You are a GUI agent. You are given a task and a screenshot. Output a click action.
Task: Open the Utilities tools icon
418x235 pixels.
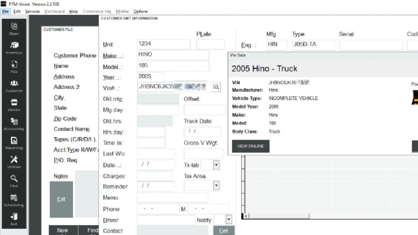tap(14, 161)
